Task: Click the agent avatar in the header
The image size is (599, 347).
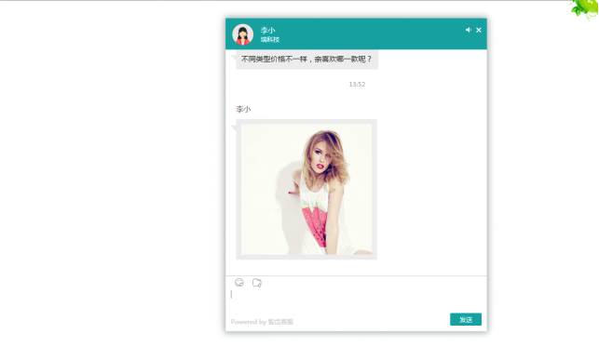Action: coord(242,34)
